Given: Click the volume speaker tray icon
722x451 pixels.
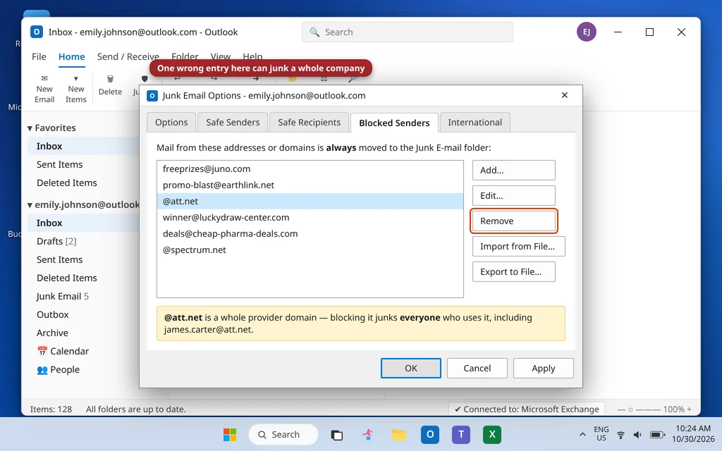Looking at the screenshot, I should (637, 434).
